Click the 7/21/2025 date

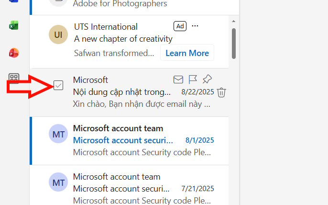pos(197,189)
